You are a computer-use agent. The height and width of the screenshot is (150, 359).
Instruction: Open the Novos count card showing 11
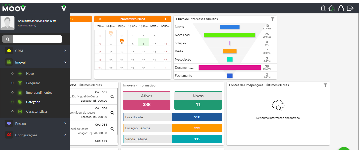point(198,100)
